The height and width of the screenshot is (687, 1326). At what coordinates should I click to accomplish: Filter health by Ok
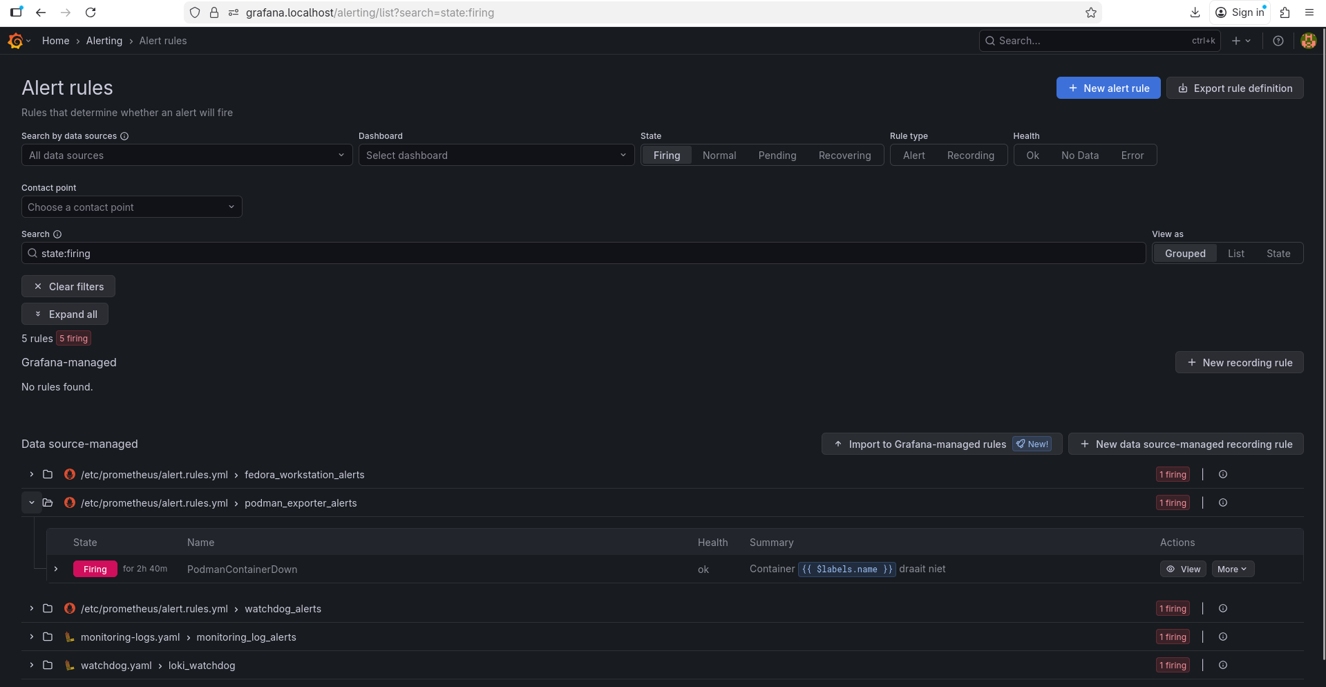pyautogui.click(x=1032, y=156)
